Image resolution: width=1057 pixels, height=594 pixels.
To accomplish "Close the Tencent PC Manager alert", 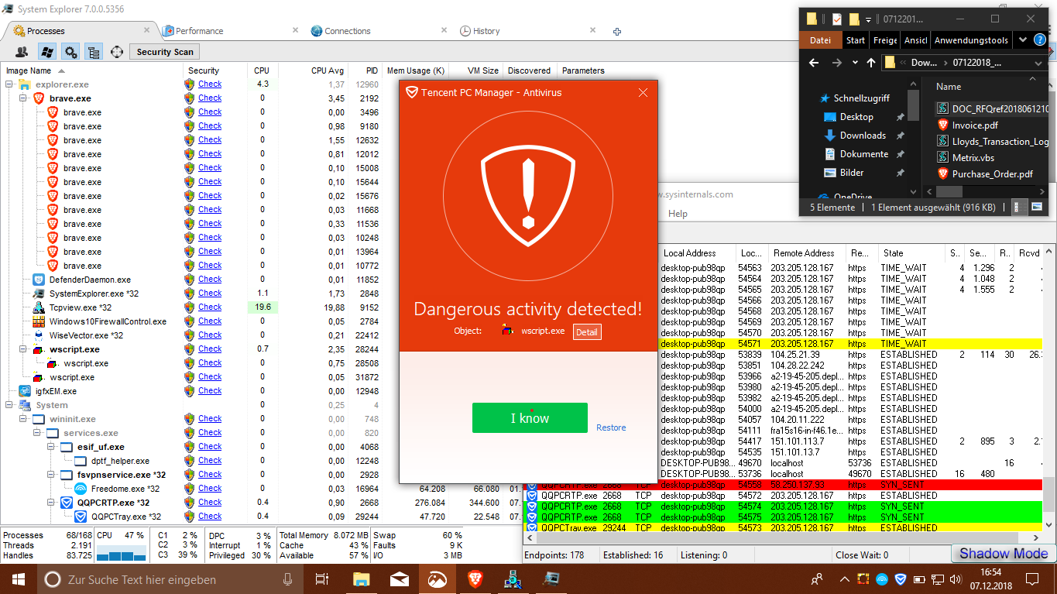I will click(x=643, y=93).
